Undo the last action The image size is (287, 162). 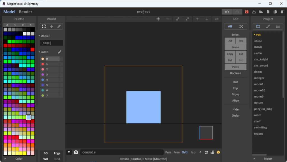(227, 12)
